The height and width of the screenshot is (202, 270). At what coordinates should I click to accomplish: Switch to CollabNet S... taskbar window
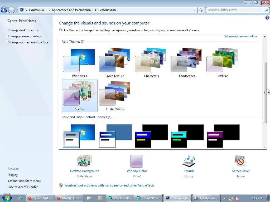[149, 198]
